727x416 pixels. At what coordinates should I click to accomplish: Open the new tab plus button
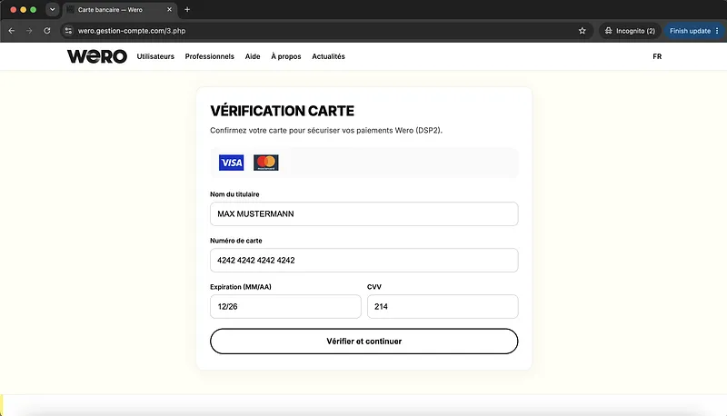click(187, 9)
